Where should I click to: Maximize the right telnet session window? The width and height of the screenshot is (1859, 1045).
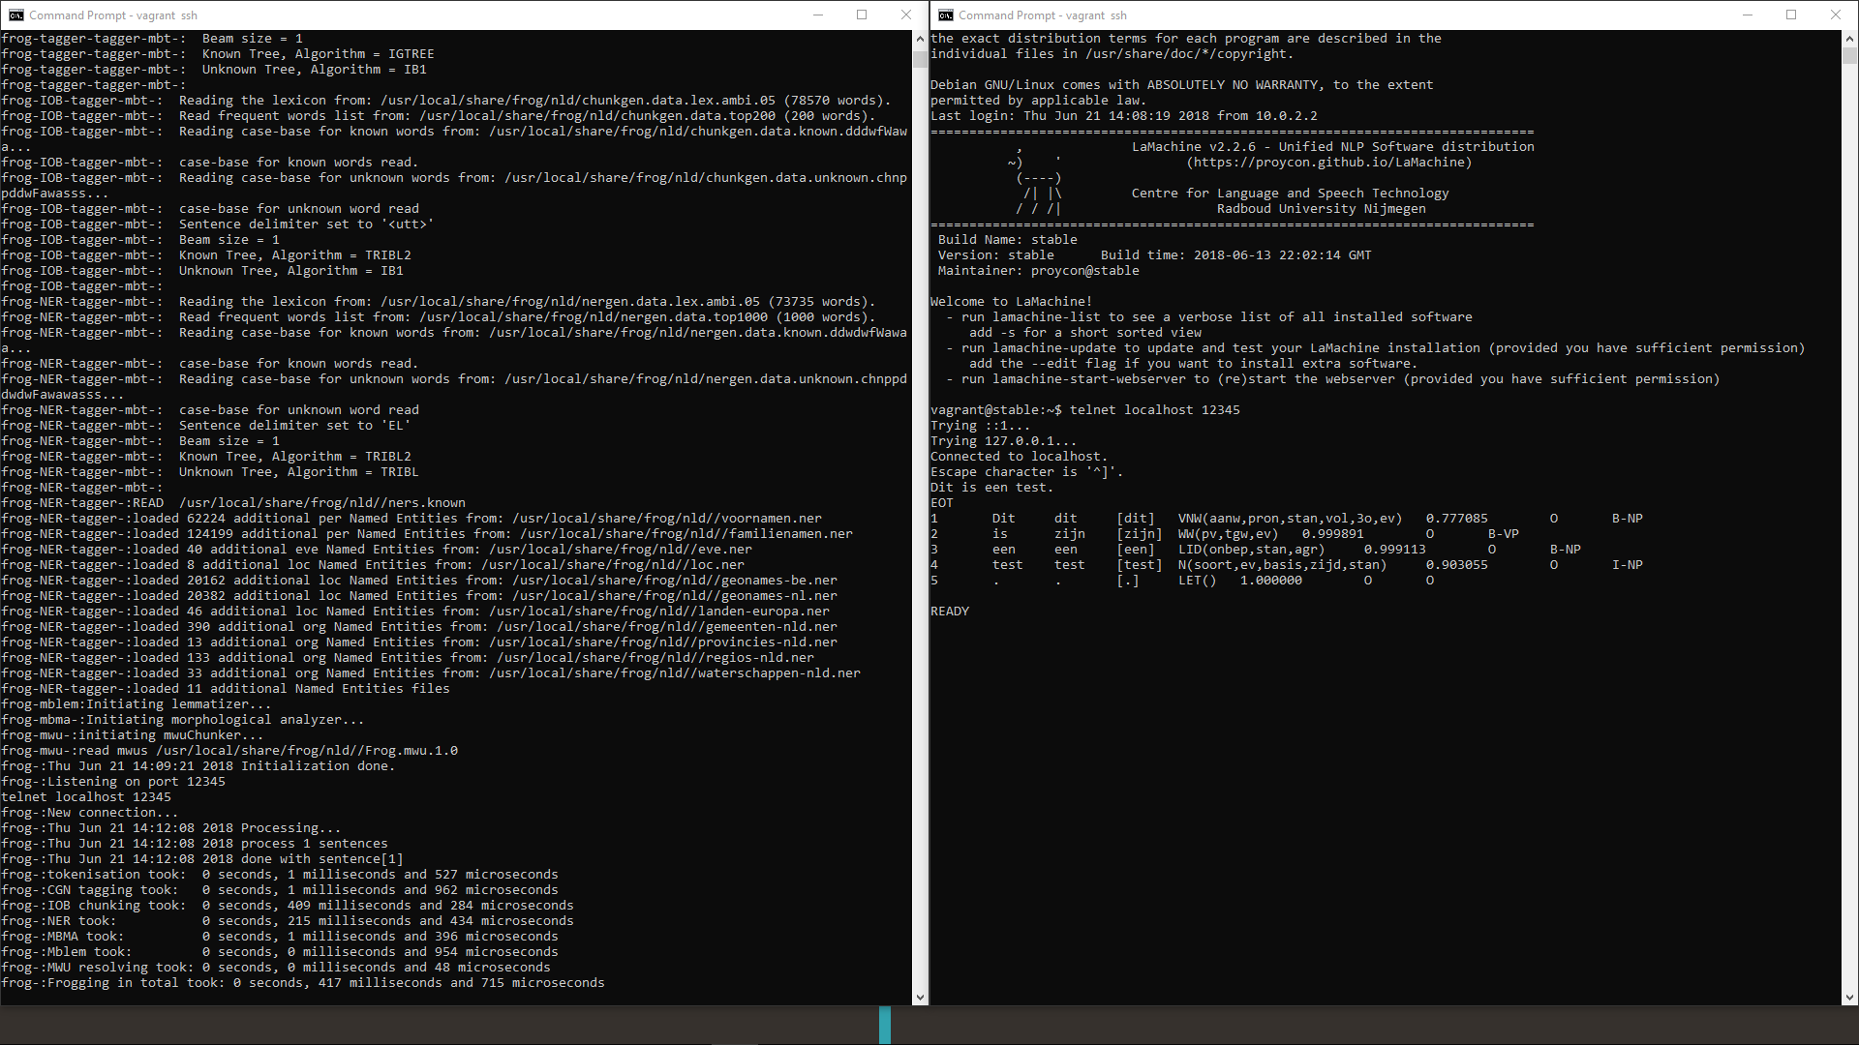tap(1791, 15)
